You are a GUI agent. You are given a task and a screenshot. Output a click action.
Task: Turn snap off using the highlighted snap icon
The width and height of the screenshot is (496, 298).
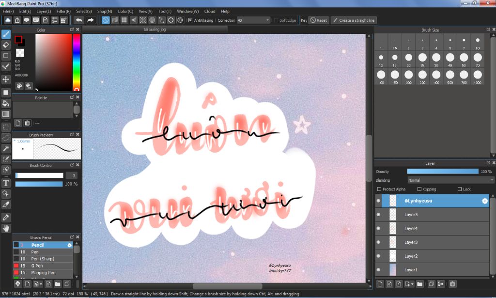(x=106, y=20)
